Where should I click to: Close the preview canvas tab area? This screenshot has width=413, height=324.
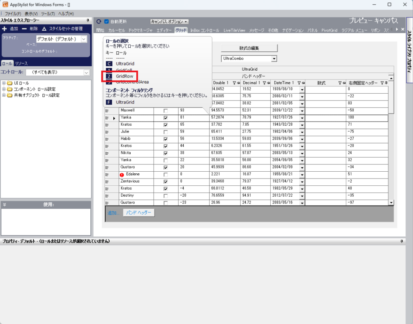(x=403, y=29)
